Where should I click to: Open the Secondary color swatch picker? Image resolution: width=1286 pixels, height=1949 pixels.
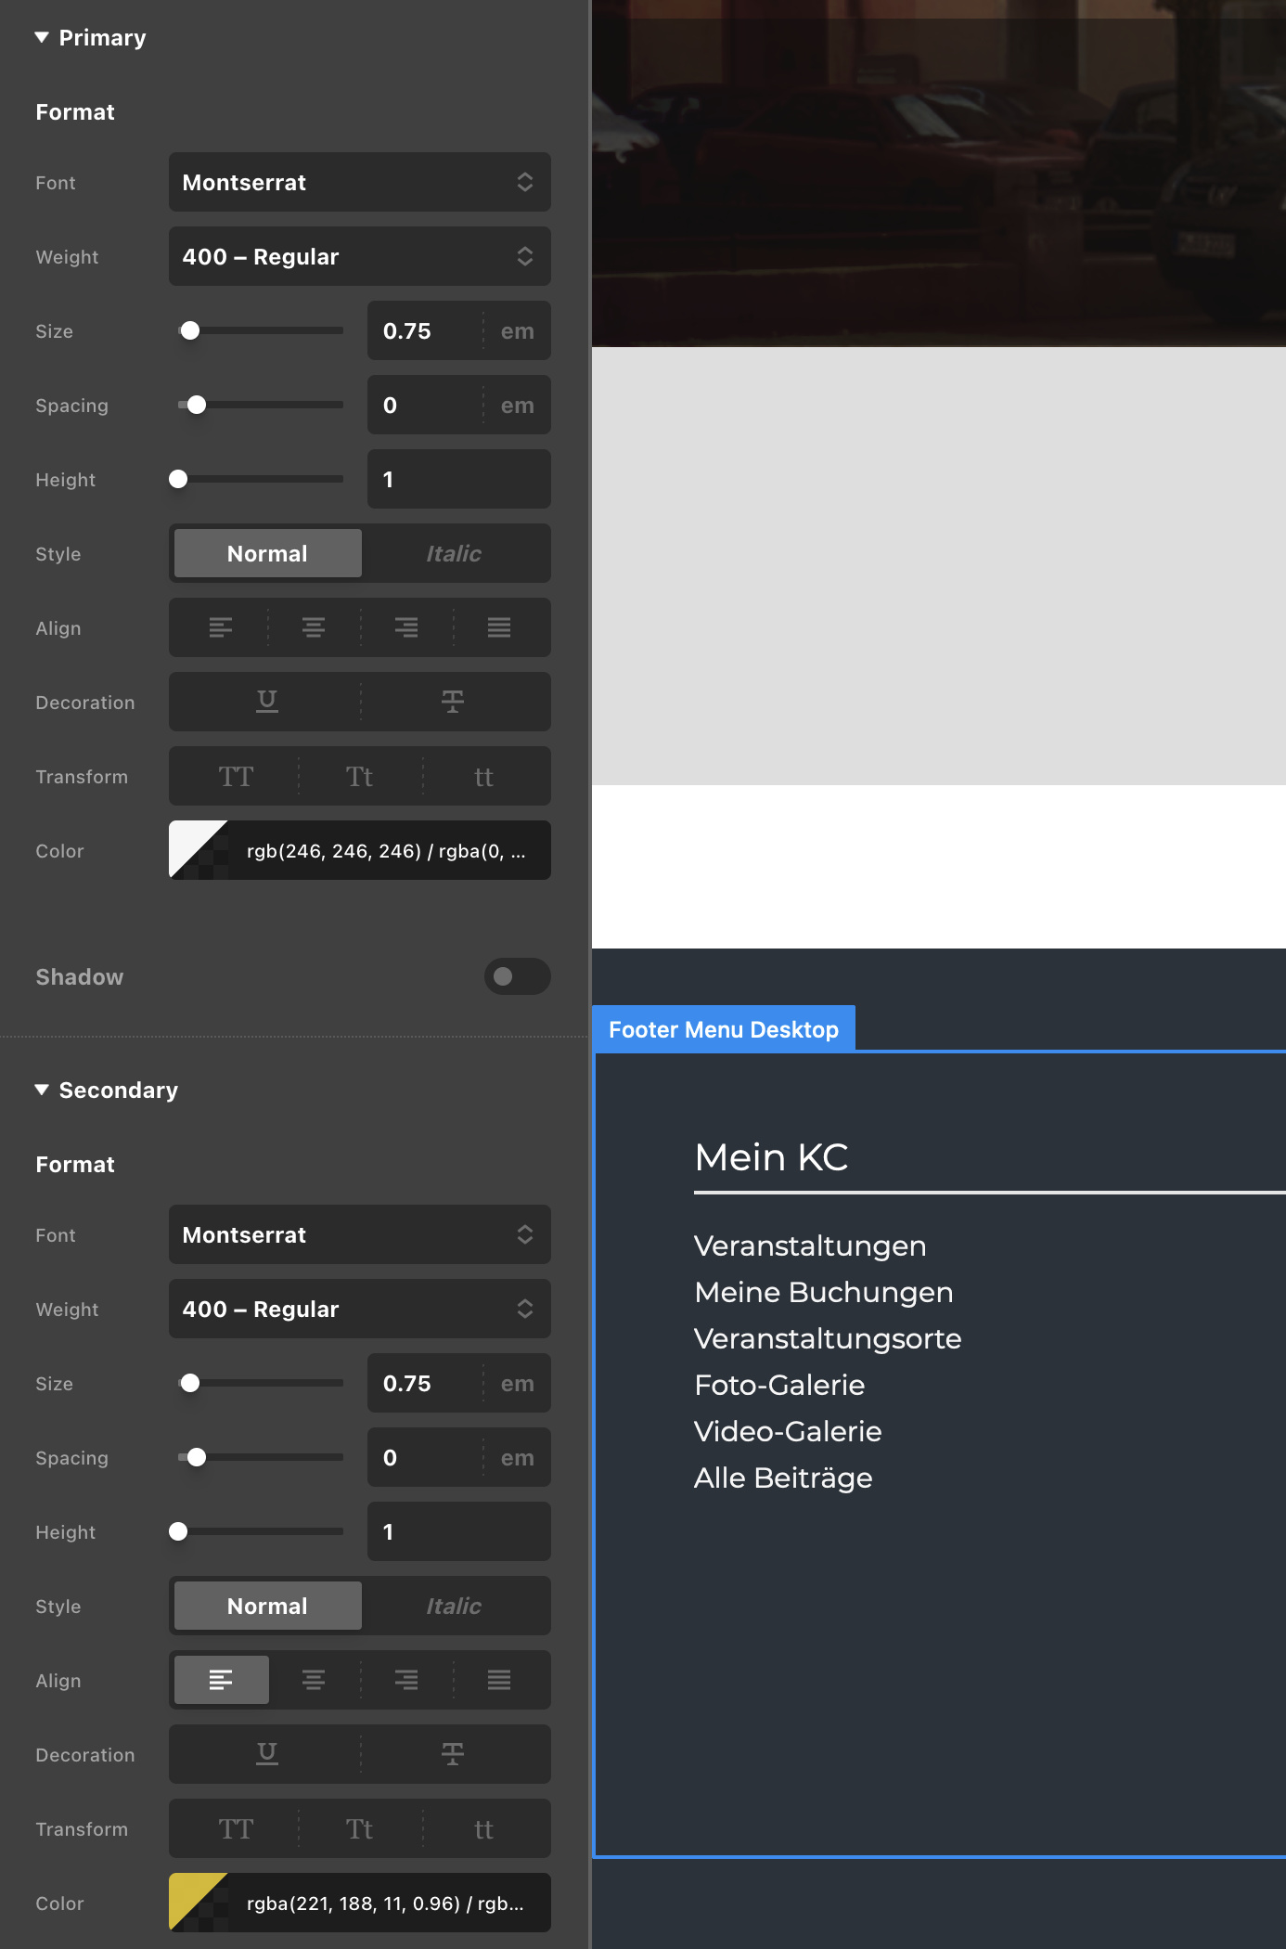199,1904
